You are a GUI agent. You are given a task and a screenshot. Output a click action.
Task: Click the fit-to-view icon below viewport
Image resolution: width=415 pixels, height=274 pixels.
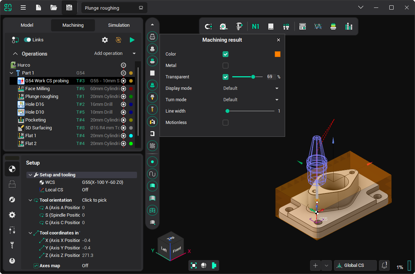(x=194, y=265)
